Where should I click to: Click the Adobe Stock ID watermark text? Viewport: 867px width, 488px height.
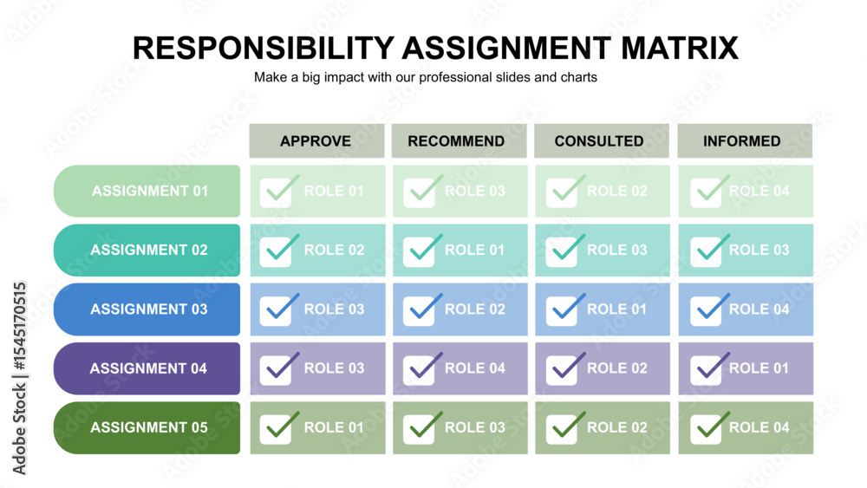tap(19, 378)
